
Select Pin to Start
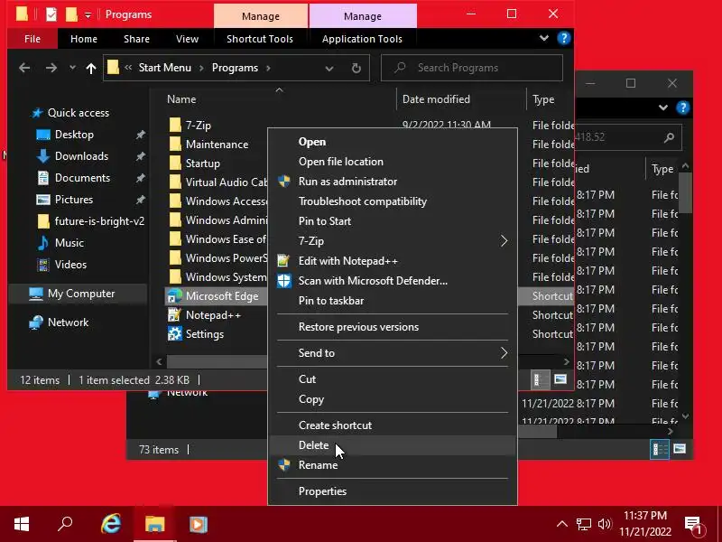(x=392, y=221)
